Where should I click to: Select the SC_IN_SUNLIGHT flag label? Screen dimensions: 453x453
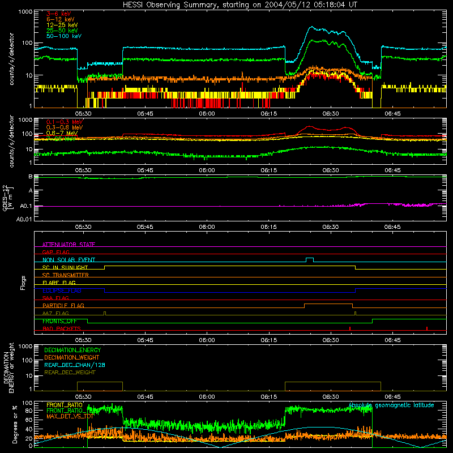pyautogui.click(x=65, y=267)
